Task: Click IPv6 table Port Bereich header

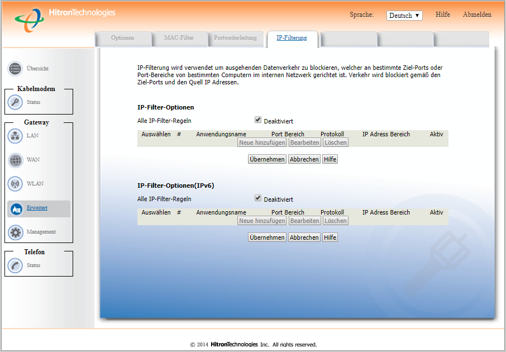Action: (288, 212)
